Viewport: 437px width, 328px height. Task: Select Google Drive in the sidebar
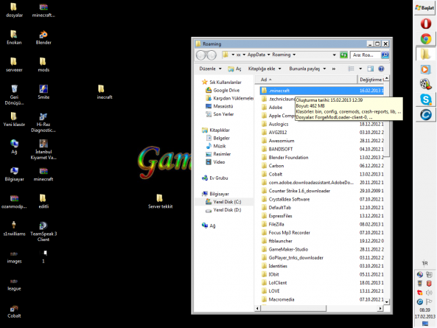click(223, 90)
